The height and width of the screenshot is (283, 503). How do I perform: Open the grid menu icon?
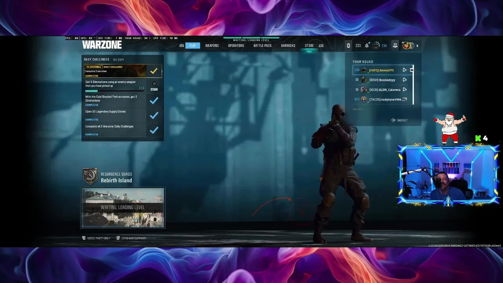click(358, 46)
